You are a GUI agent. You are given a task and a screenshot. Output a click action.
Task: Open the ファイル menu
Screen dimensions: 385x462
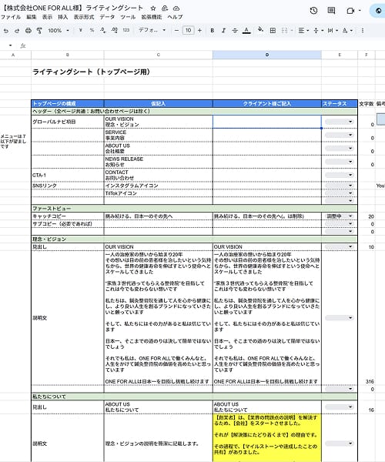(x=11, y=17)
